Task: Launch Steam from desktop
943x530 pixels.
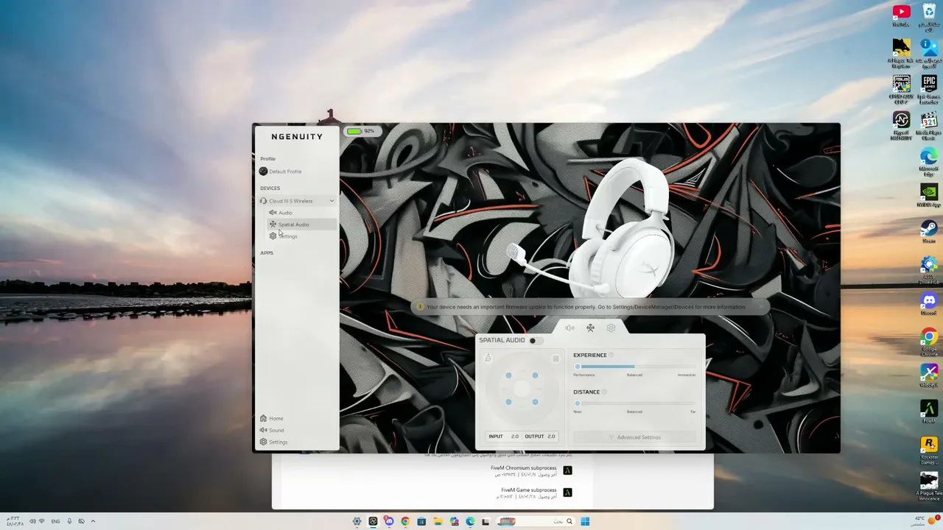Action: (x=929, y=231)
